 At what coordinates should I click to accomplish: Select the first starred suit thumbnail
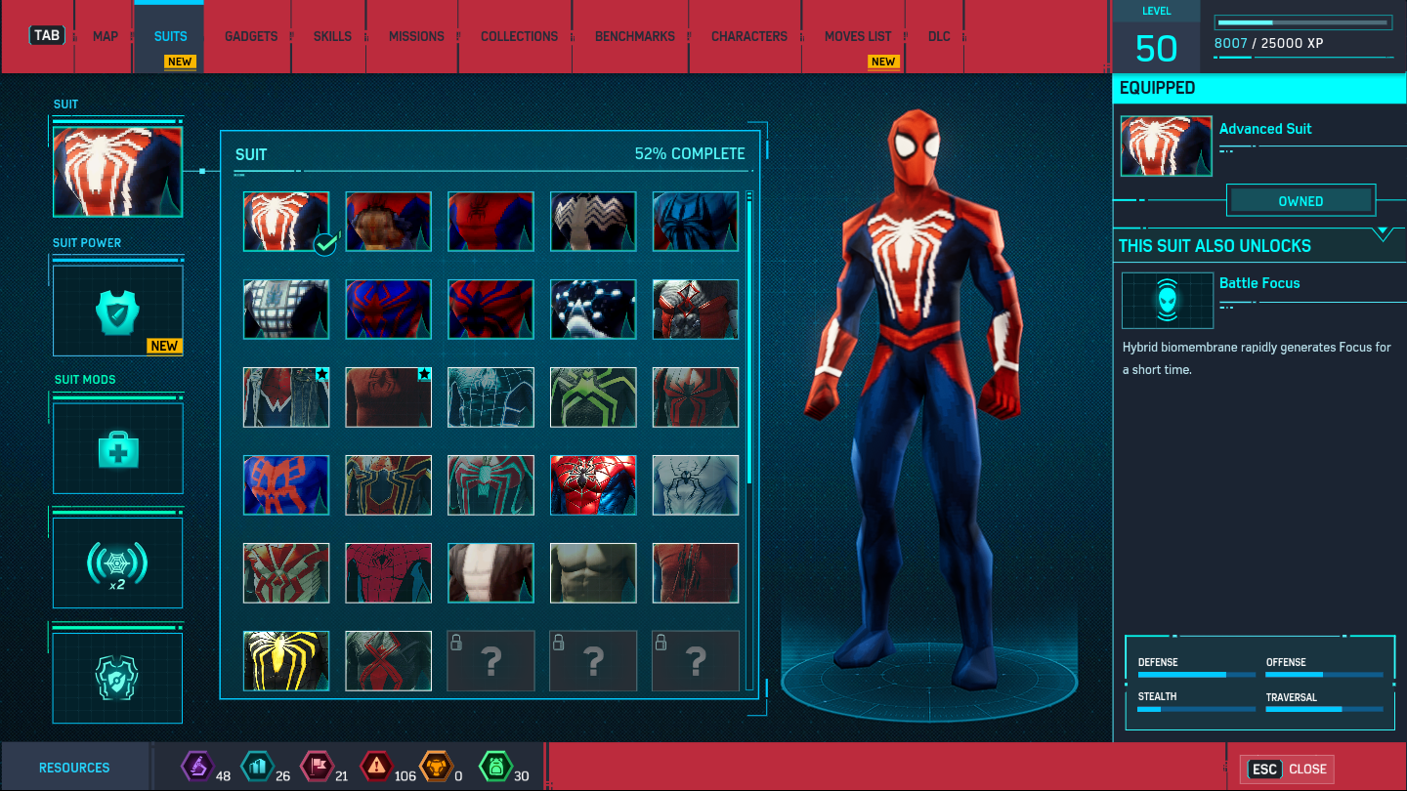285,397
